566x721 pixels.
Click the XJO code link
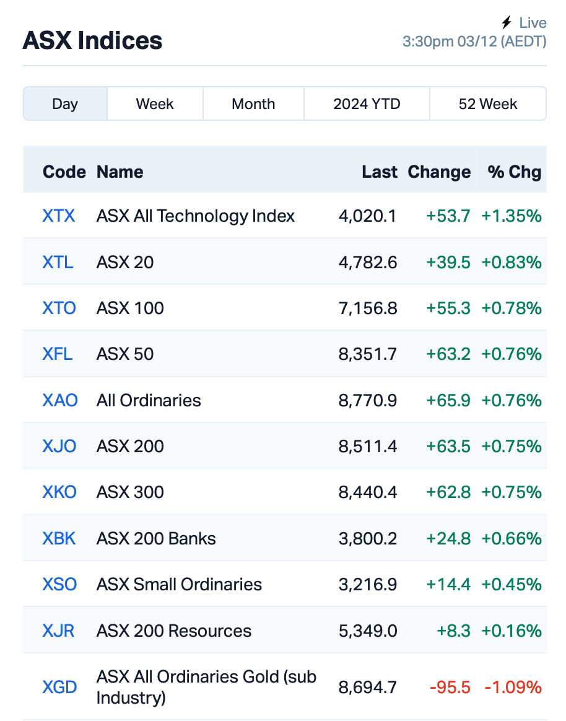pos(59,447)
